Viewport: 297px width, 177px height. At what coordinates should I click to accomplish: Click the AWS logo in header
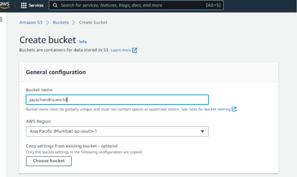click(x=5, y=5)
